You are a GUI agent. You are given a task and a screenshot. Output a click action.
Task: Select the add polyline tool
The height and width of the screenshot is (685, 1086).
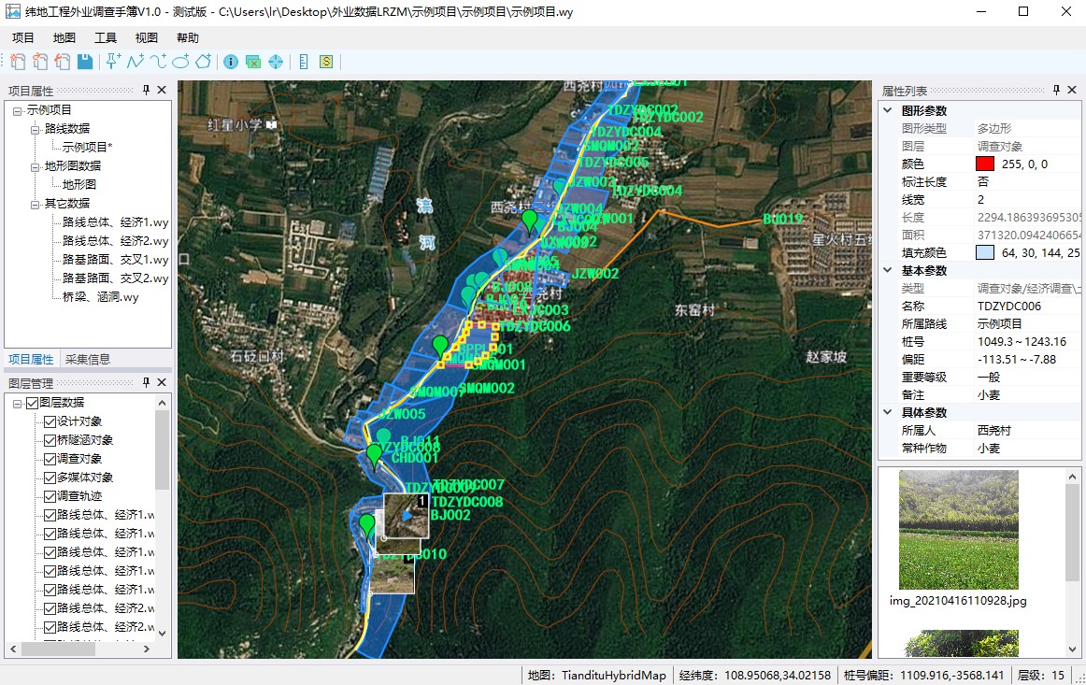click(136, 62)
